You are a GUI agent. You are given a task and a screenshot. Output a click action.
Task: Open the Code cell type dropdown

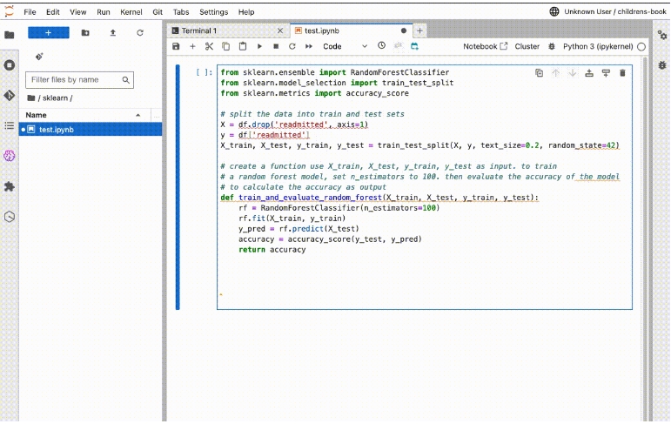pos(345,46)
